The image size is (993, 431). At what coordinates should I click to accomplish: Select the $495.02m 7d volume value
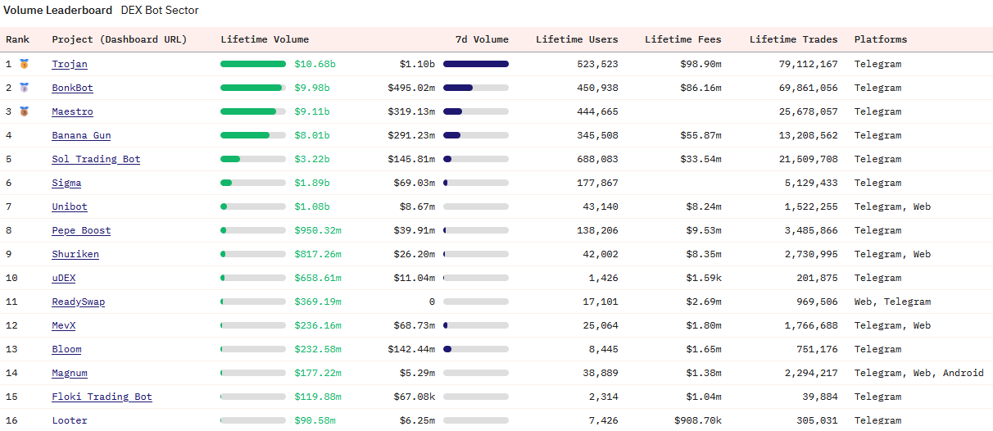[411, 88]
